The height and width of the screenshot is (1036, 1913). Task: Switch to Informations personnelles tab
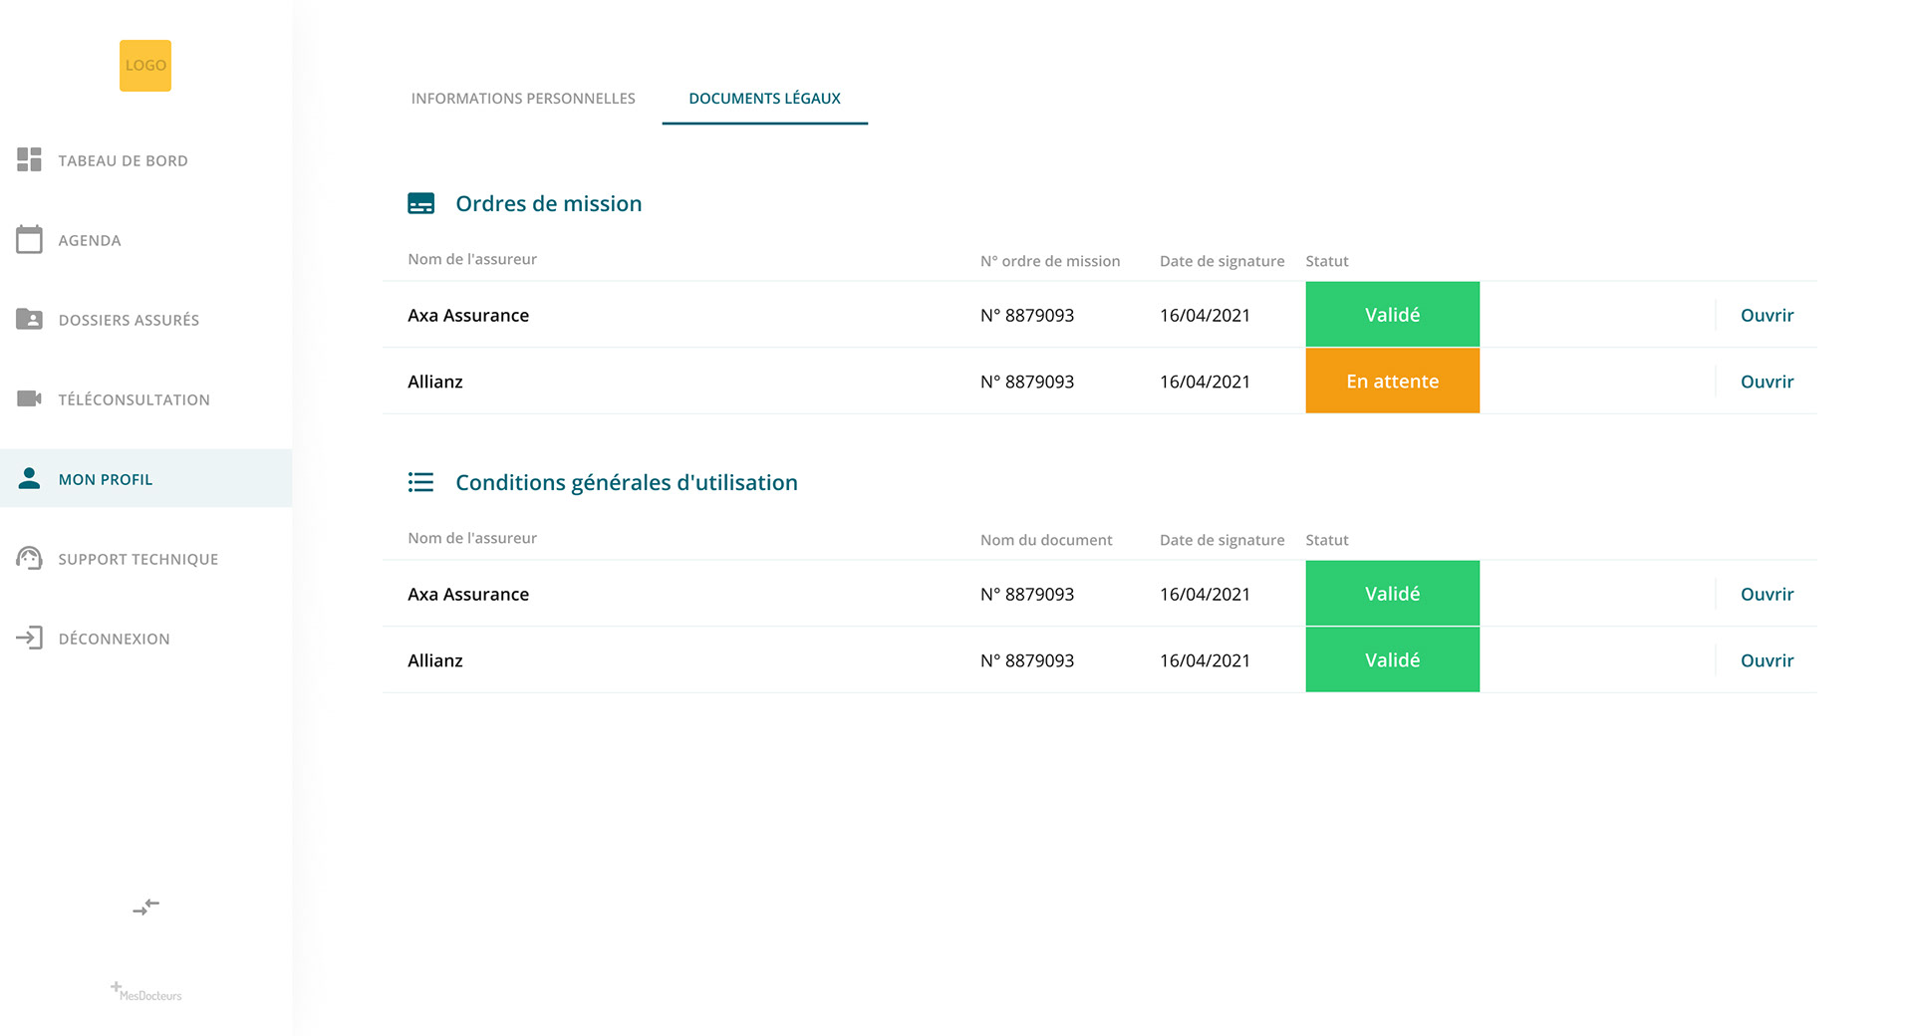[523, 99]
